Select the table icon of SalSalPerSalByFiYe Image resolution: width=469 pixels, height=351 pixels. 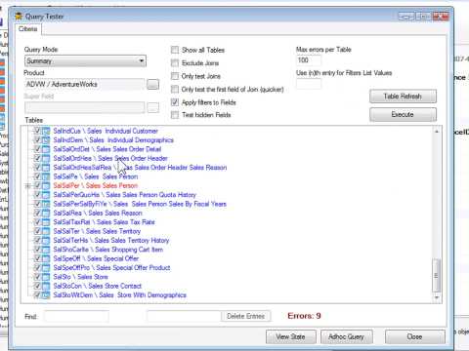[x=47, y=204]
